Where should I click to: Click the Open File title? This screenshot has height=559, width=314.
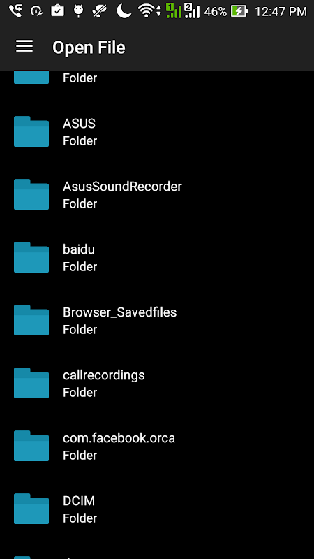point(89,48)
